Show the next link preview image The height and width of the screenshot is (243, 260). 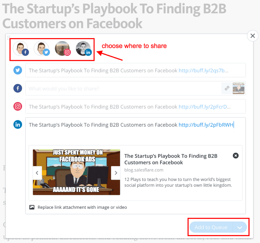[116, 173]
